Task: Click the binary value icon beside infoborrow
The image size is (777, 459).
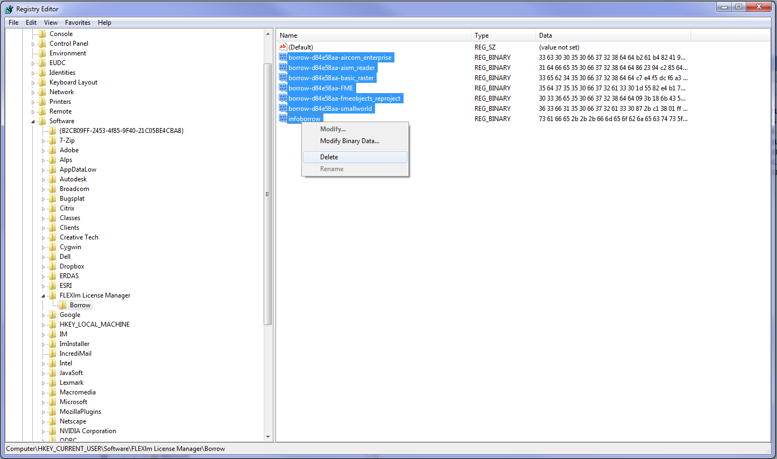Action: (283, 118)
